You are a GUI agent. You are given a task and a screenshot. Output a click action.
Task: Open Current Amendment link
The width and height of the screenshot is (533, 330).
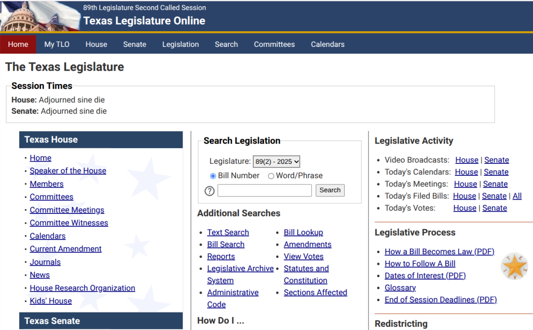click(66, 249)
